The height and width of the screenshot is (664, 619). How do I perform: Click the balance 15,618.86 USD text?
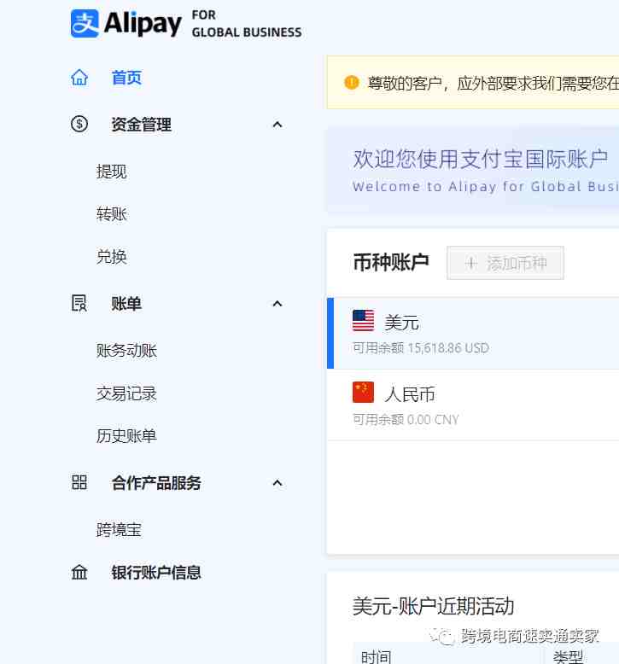tap(448, 348)
